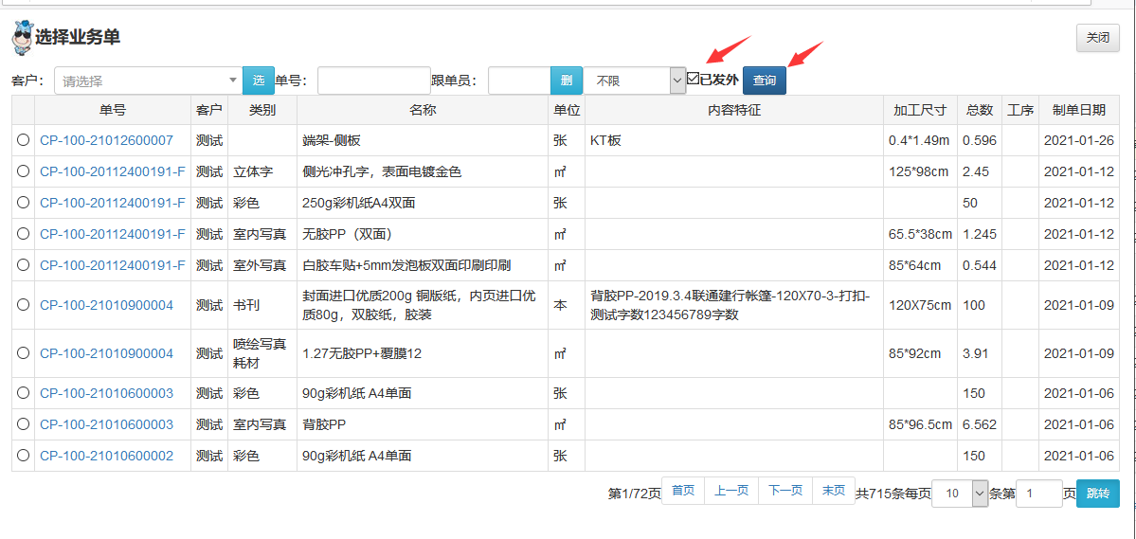Open CP-100-21010900004 link in 书刊 row

coord(106,305)
